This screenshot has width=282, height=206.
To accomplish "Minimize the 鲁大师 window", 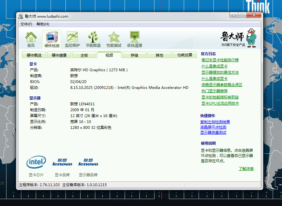I will point(234,15).
